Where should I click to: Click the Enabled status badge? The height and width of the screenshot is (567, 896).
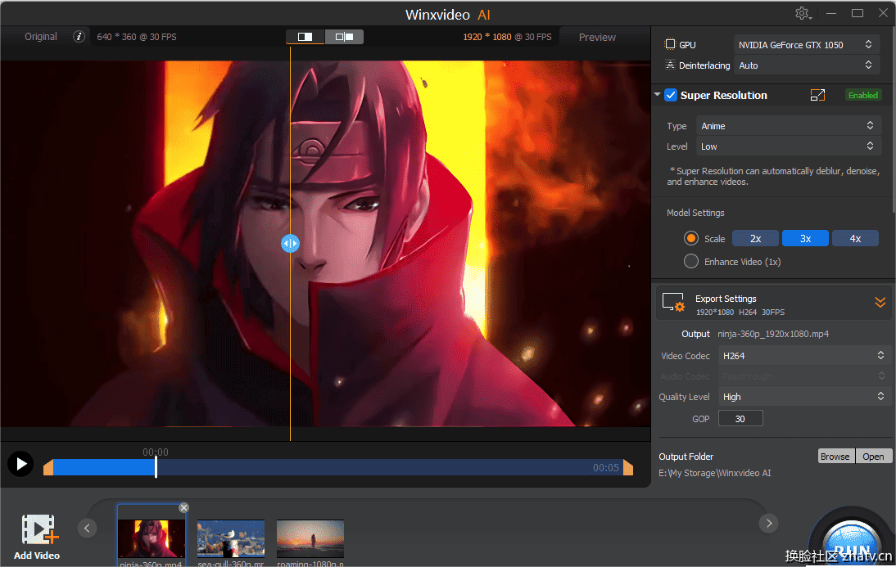coord(863,96)
